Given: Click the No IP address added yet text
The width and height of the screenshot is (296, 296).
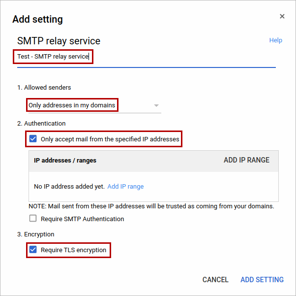Looking at the screenshot, I should coord(69,187).
